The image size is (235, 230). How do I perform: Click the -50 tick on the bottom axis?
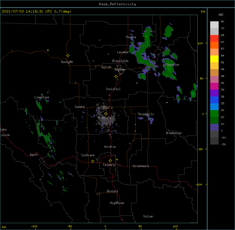(x=70, y=226)
